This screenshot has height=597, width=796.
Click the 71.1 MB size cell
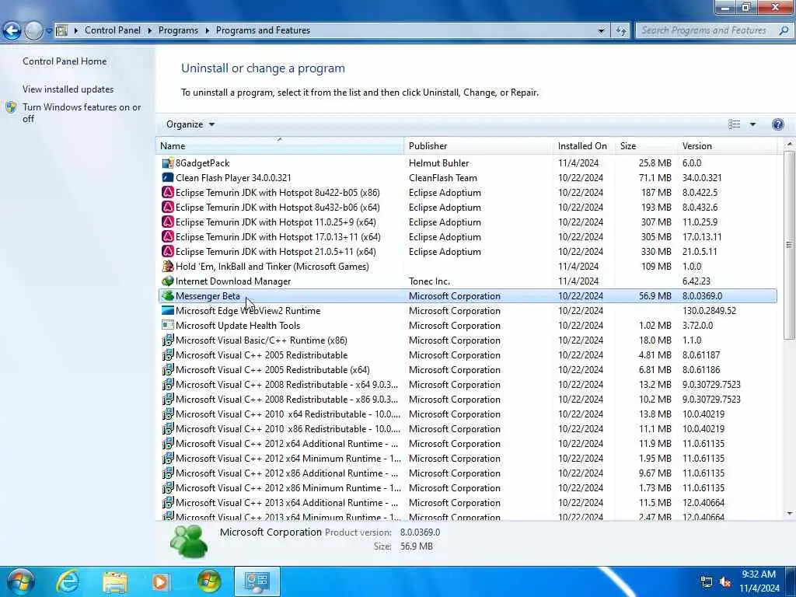(x=655, y=178)
